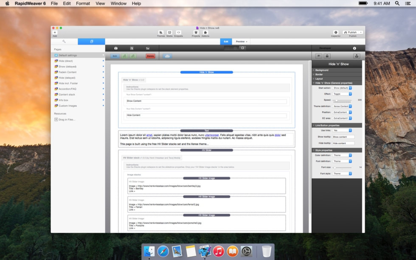416x260 pixels.
Task: Open the Use links dropdown
Action: click(342, 130)
